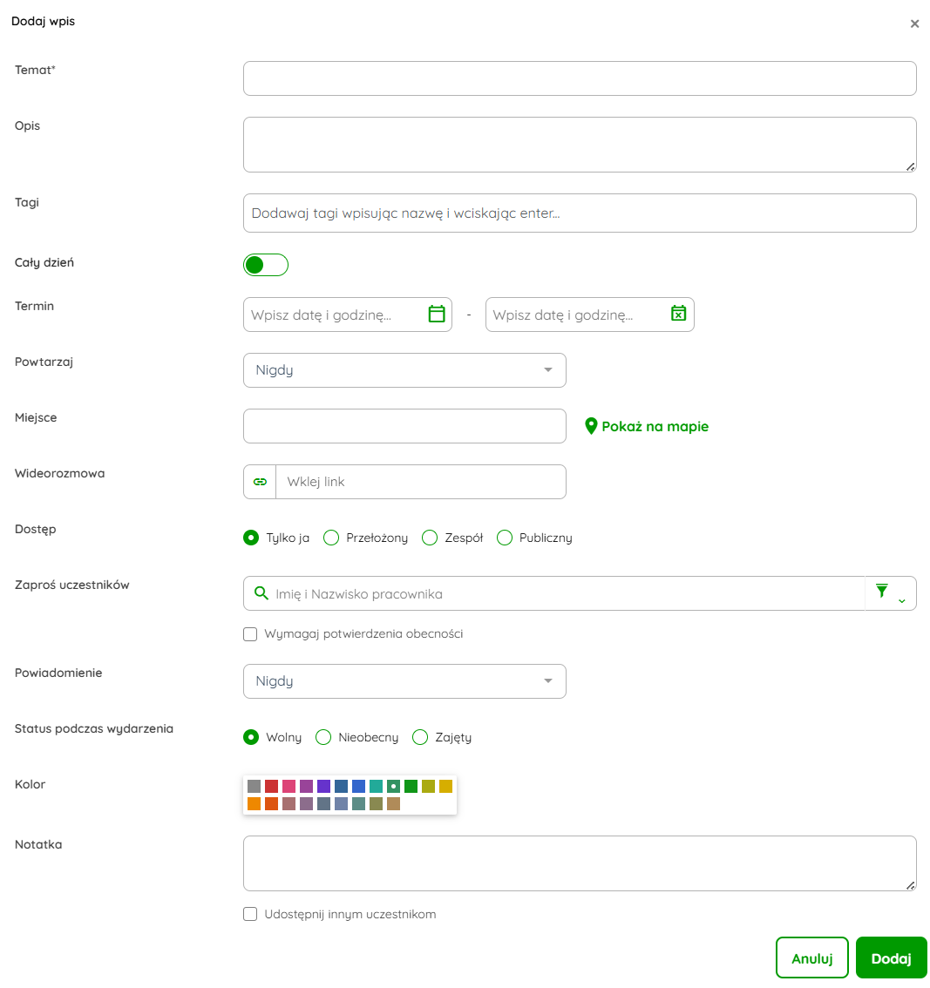Click the end date calendar icon
Image resolution: width=930 pixels, height=988 pixels.
click(x=678, y=315)
